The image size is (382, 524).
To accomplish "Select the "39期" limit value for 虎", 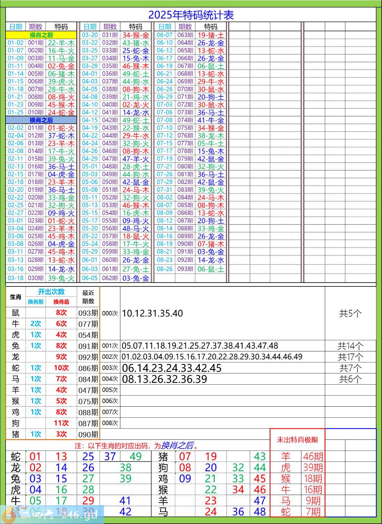I will [313, 467].
